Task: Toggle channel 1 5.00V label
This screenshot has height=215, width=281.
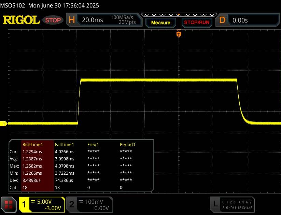Action: click(44, 202)
